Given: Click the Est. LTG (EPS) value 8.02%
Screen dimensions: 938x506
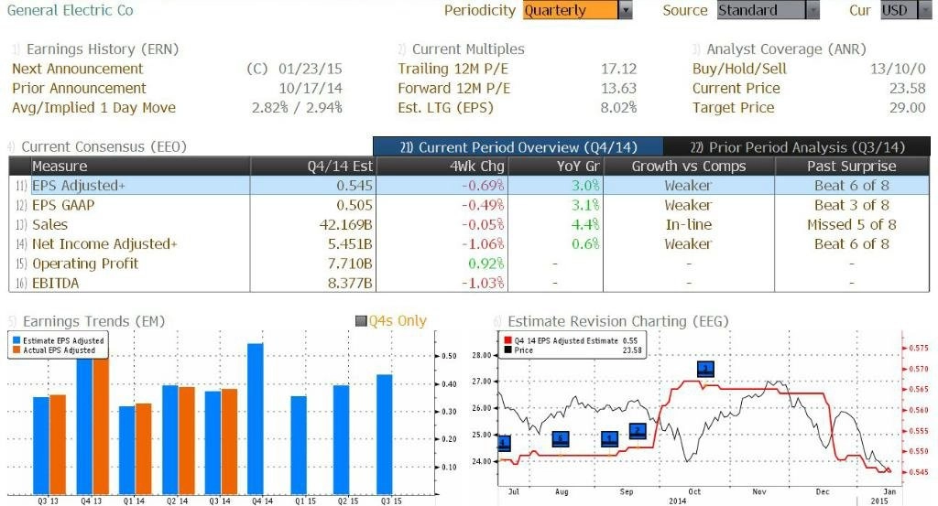Looking at the screenshot, I should (x=618, y=108).
